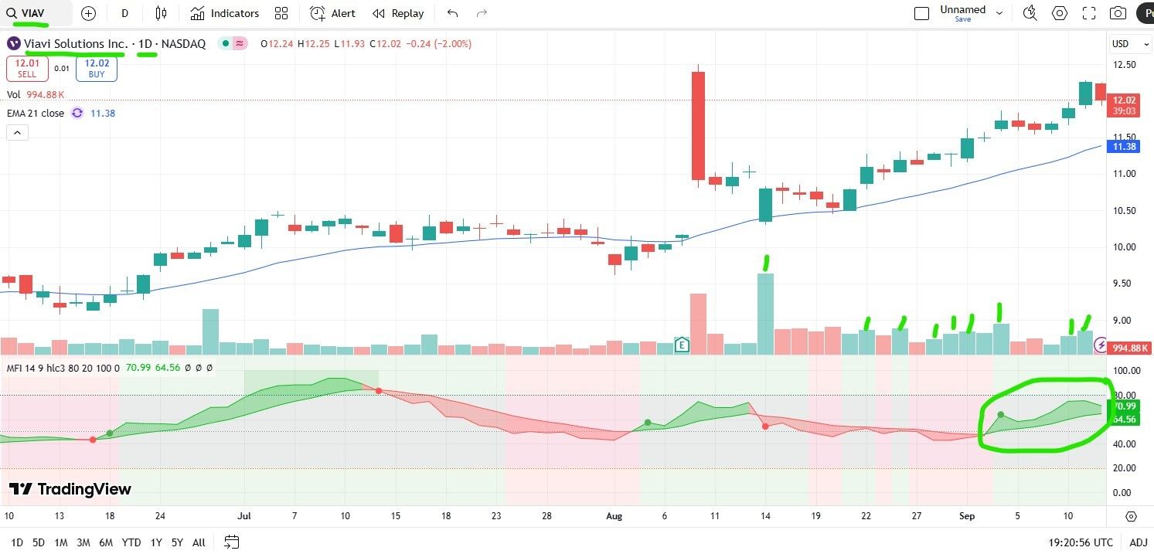Open time axis settings gear icon
The width and height of the screenshot is (1154, 554).
point(1131,516)
